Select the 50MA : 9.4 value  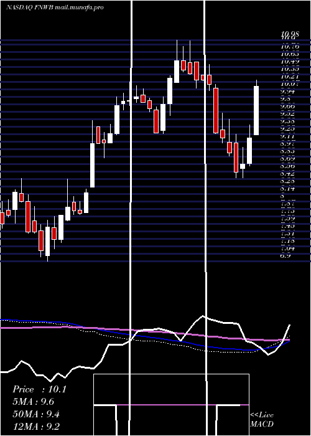coord(36,414)
